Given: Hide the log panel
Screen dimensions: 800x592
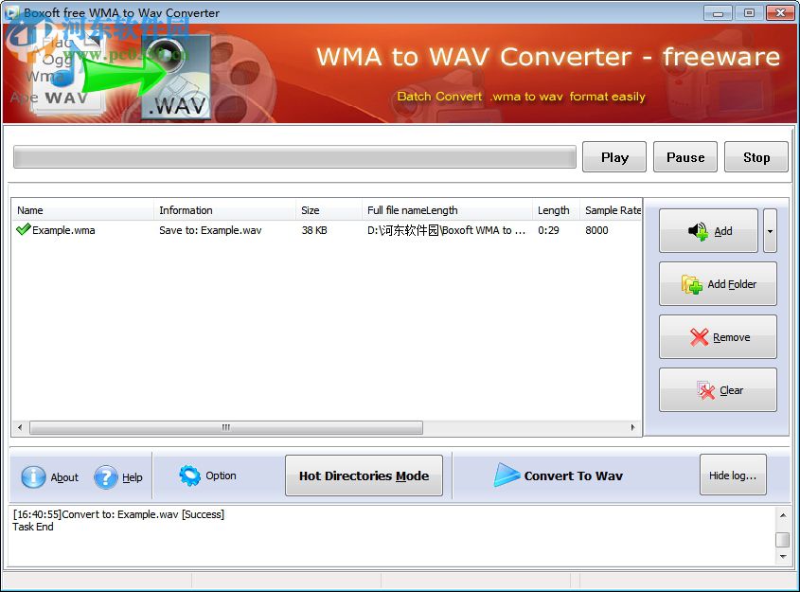Looking at the screenshot, I should (x=733, y=475).
